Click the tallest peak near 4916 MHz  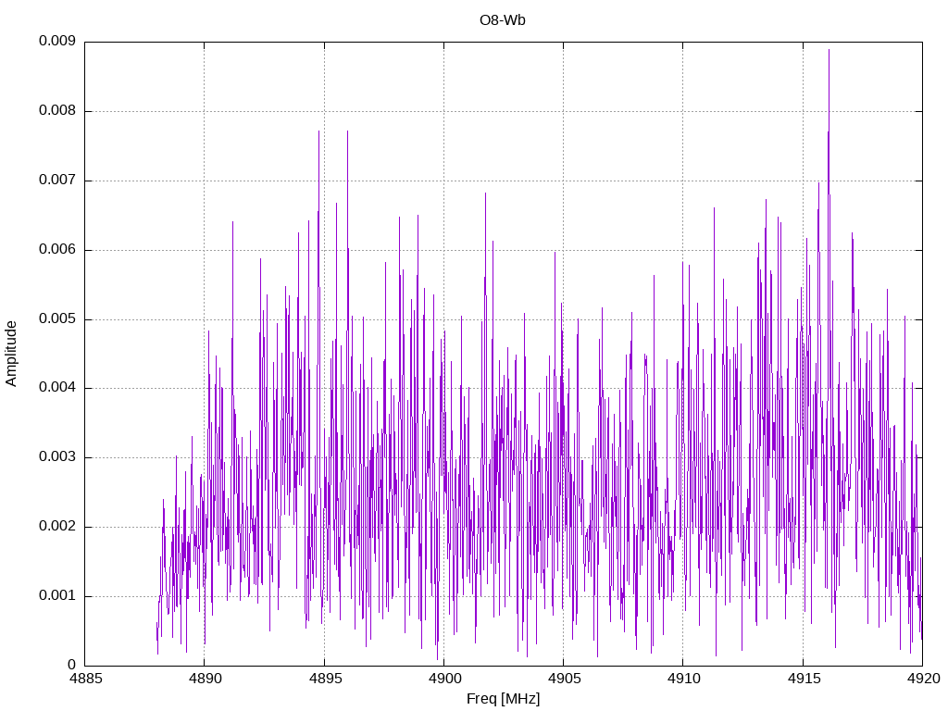point(829,50)
